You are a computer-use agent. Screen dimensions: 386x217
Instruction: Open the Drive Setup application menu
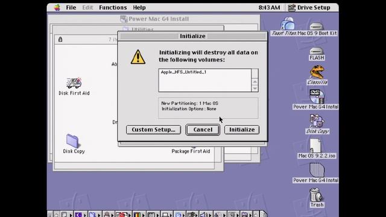click(x=309, y=8)
